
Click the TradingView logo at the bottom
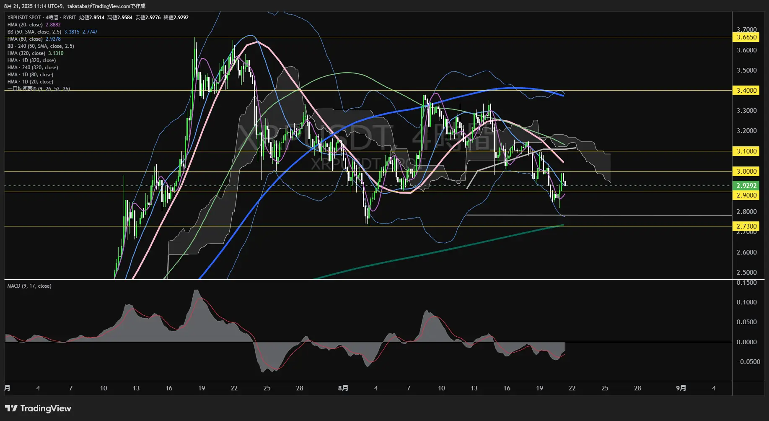38,408
